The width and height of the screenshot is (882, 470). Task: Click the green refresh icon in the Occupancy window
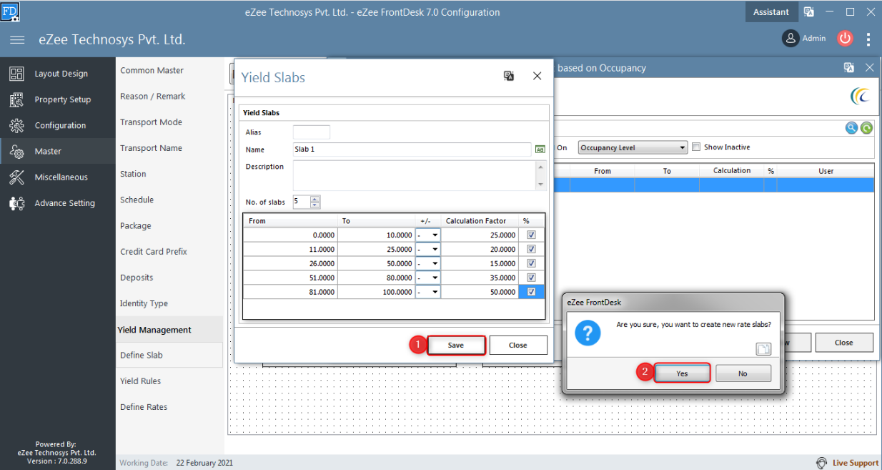866,128
